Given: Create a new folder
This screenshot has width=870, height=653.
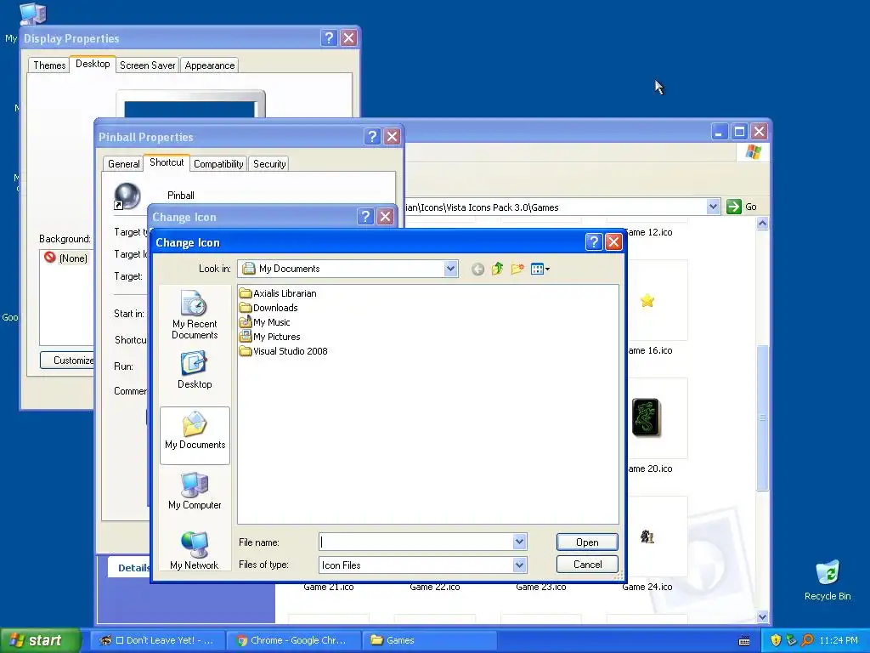Looking at the screenshot, I should (x=517, y=269).
